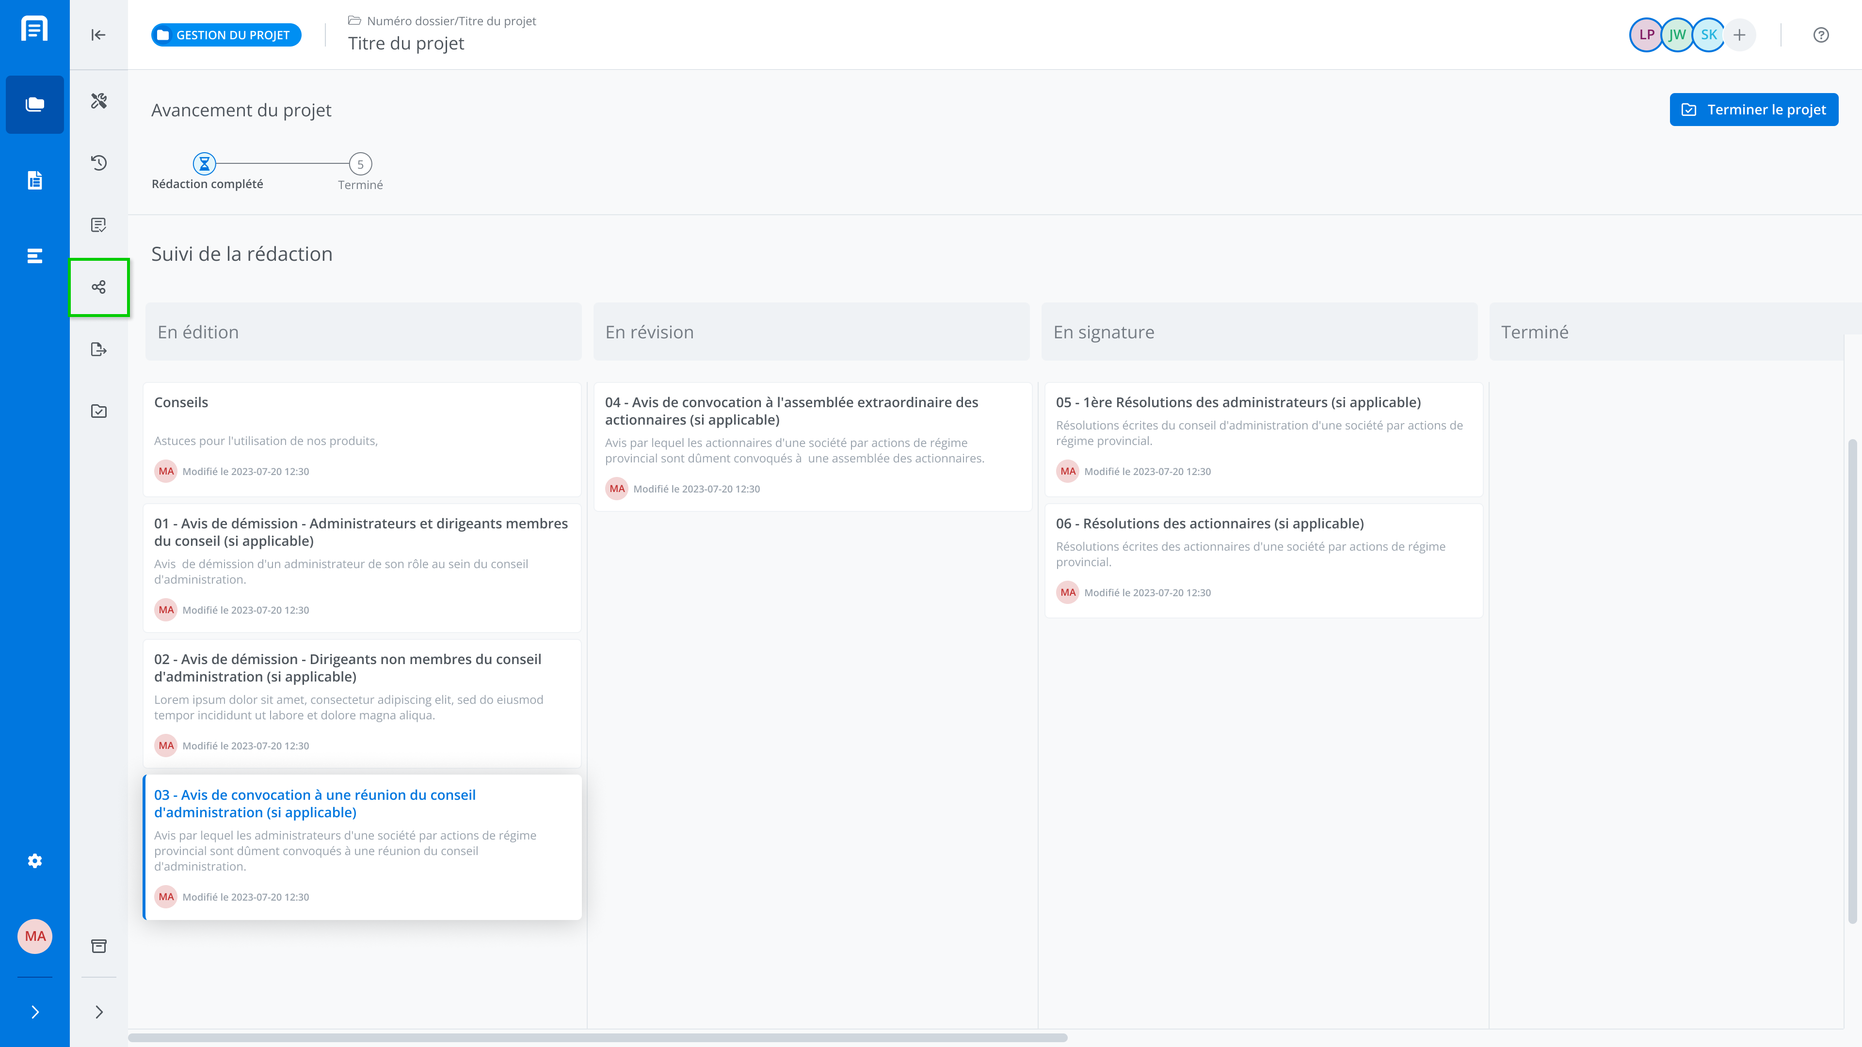Open card 03 Avis de convocation réunion
1862x1047 pixels.
314,804
